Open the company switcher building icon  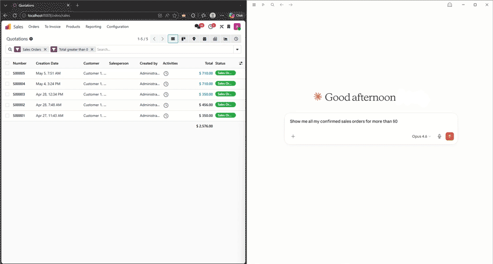click(x=229, y=27)
